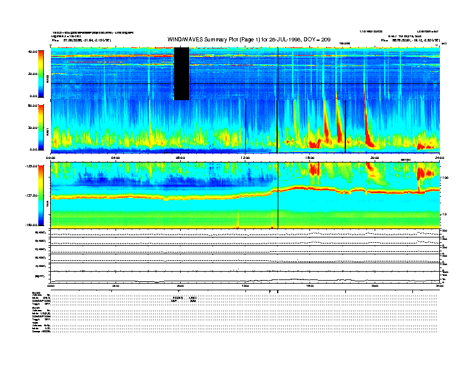Click the red plasma line in TNR spectrogram
Screen dimensions: 474x367
tap(245, 194)
